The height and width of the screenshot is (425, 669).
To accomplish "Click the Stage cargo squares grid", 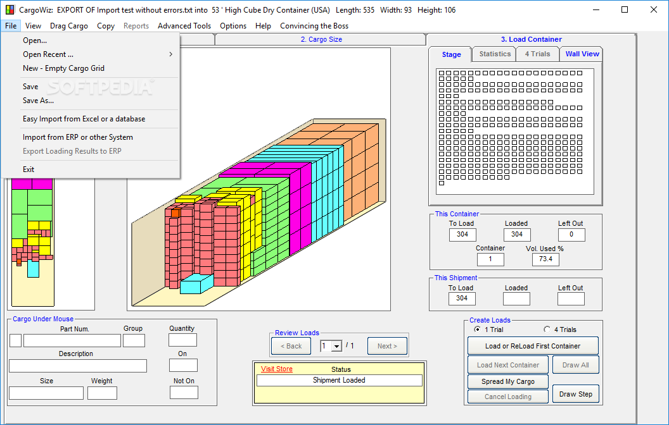I will pyautogui.click(x=514, y=131).
